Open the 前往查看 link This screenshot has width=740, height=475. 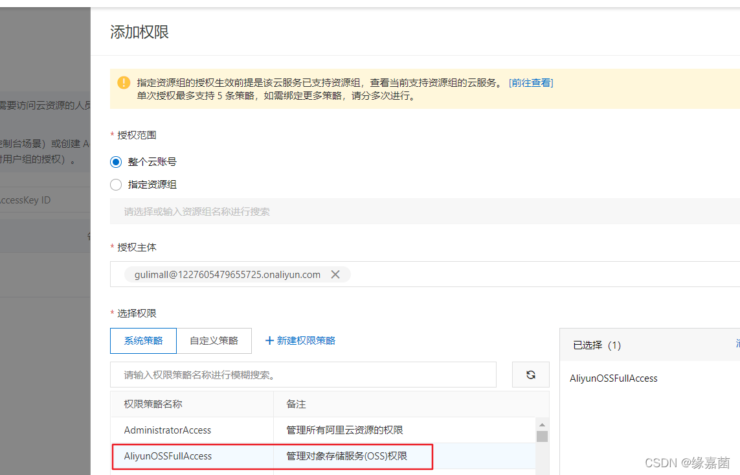[x=531, y=83]
